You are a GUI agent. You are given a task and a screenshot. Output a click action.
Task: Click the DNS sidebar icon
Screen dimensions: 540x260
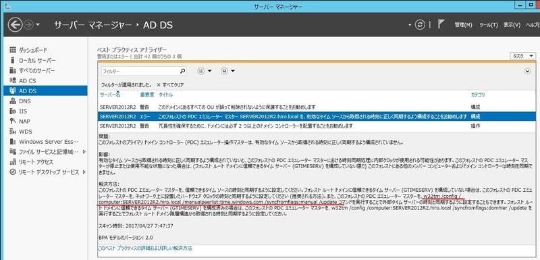[13, 101]
